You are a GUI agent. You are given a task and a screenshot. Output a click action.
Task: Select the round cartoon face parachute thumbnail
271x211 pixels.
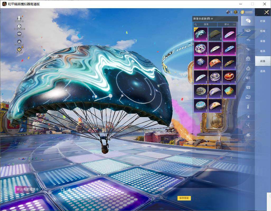pos(201,48)
